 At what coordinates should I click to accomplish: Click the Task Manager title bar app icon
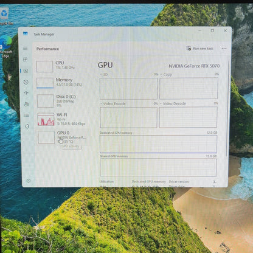pos(26,33)
